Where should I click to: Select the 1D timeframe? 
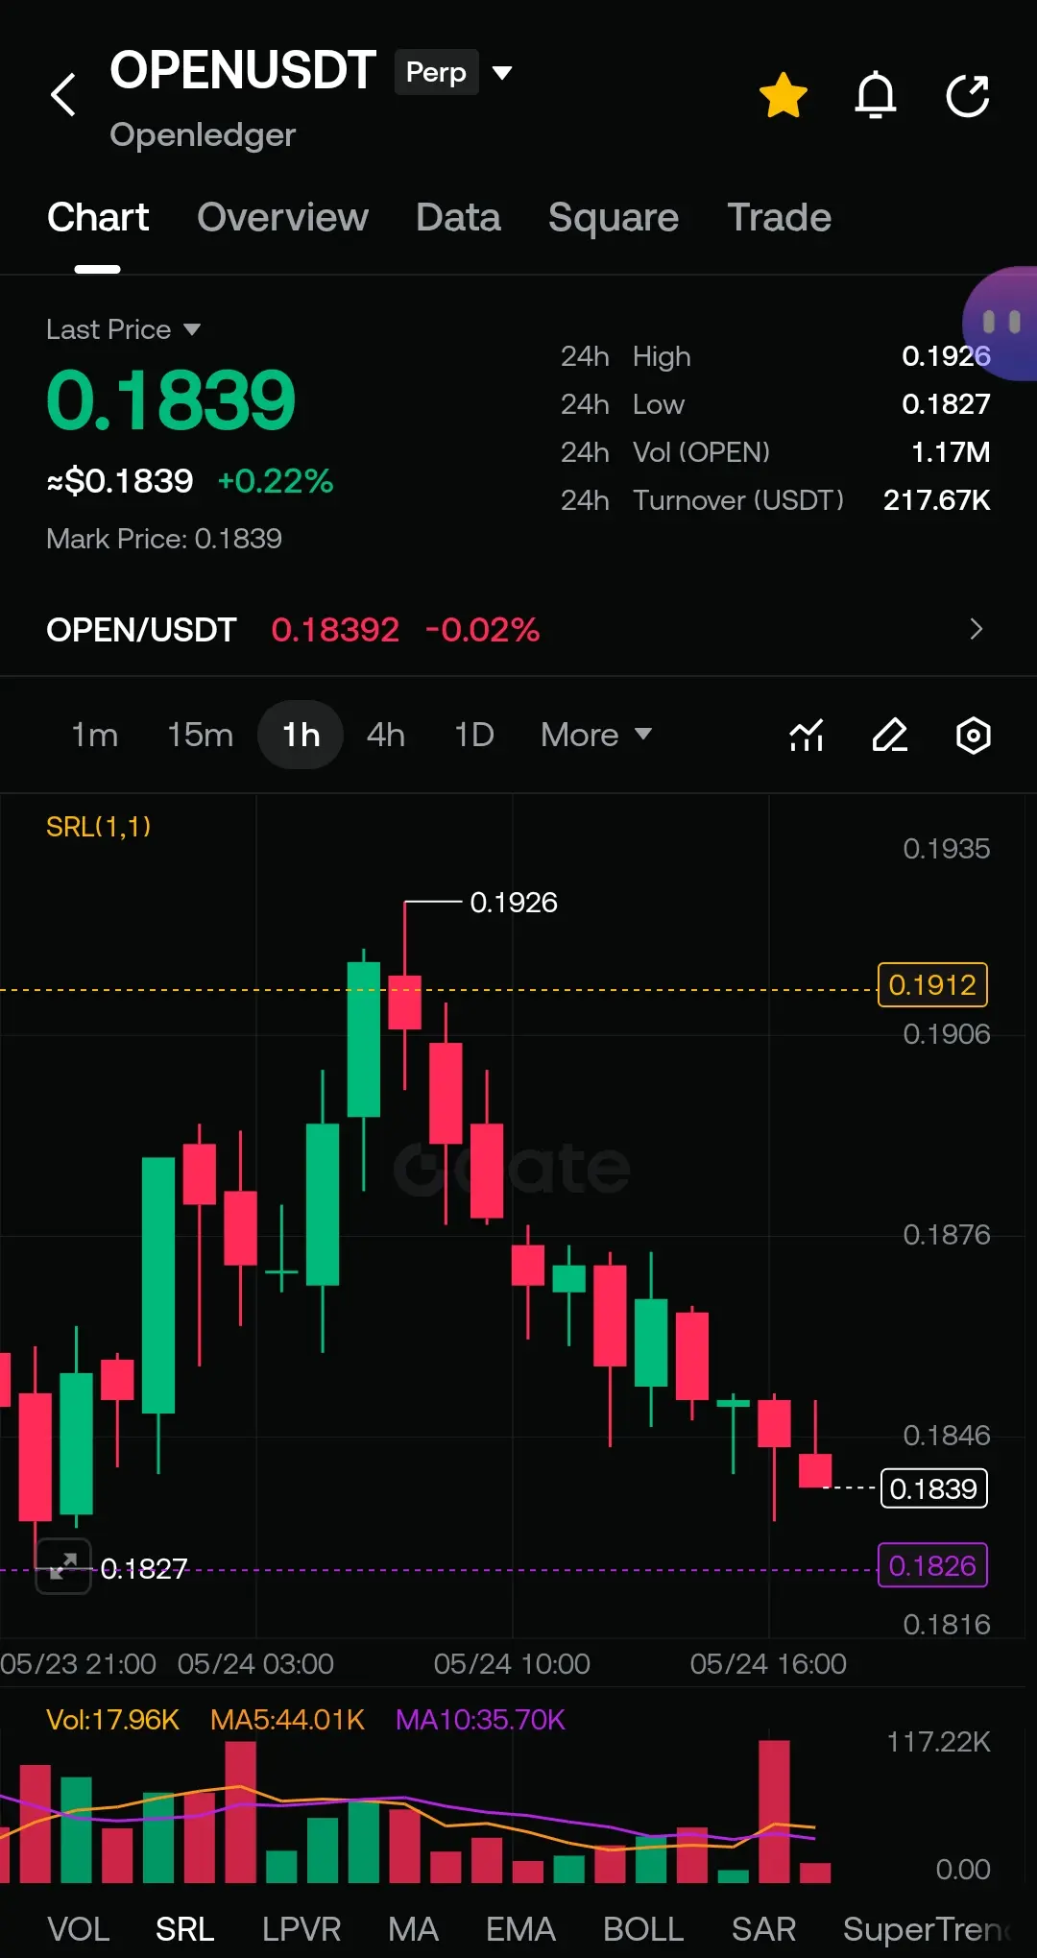click(474, 735)
